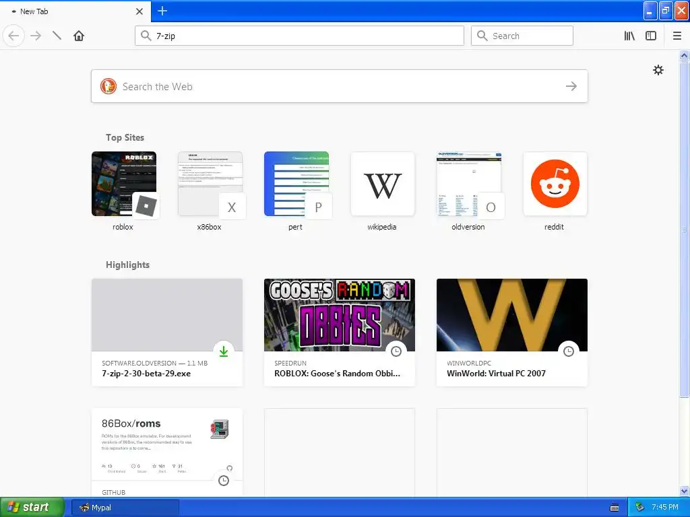Click the Highlights section heading
The width and height of the screenshot is (690, 517).
pos(127,265)
